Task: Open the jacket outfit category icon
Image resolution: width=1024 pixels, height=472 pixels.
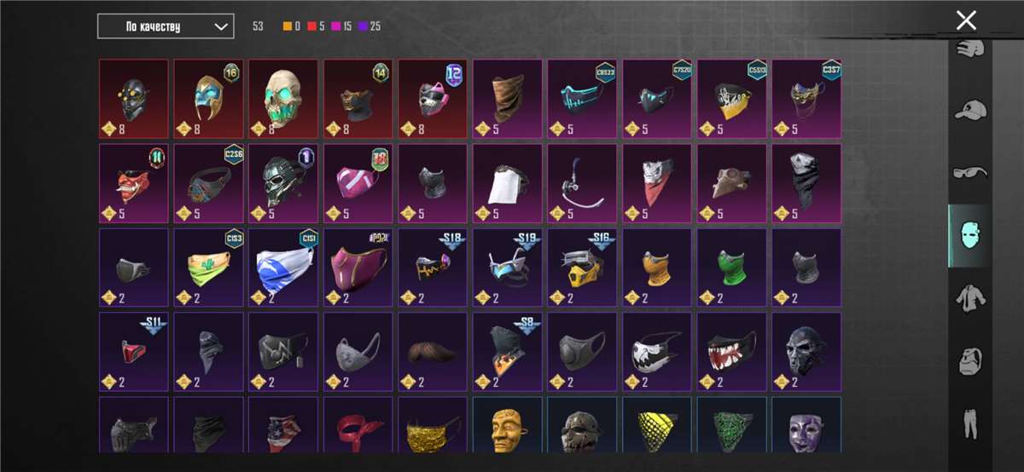Action: (x=970, y=299)
